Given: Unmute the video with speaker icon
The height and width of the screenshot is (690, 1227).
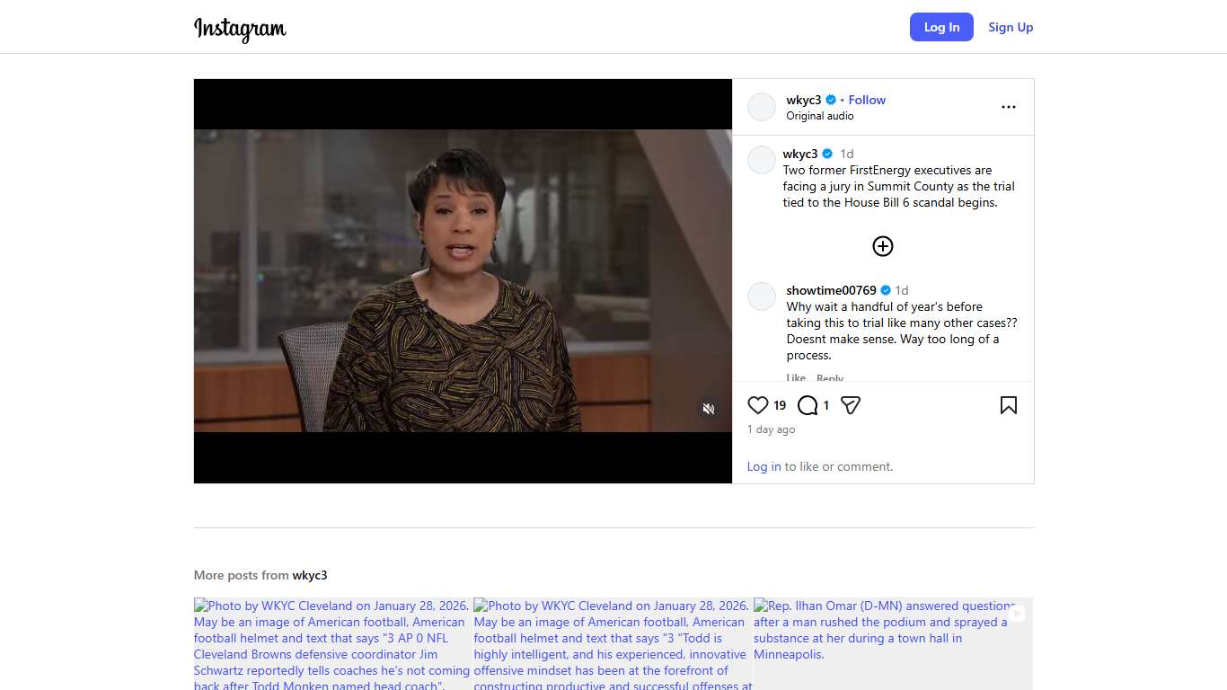Looking at the screenshot, I should pyautogui.click(x=709, y=409).
